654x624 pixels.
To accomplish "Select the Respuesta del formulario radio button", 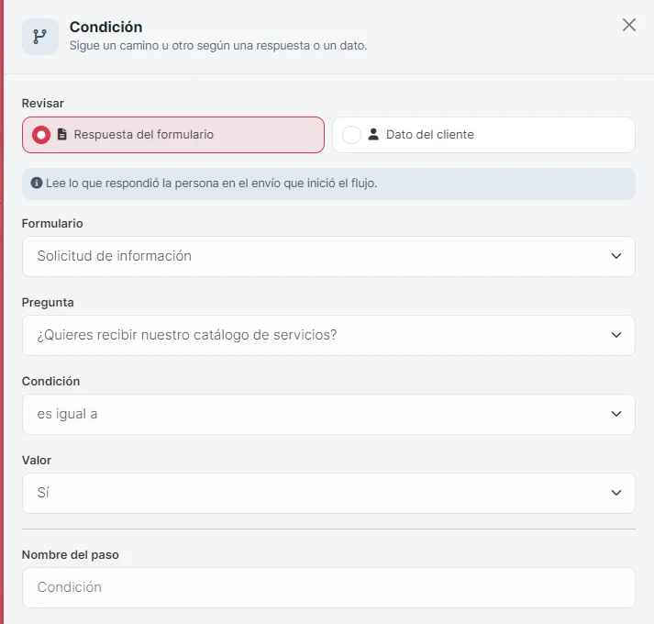I will pyautogui.click(x=41, y=135).
